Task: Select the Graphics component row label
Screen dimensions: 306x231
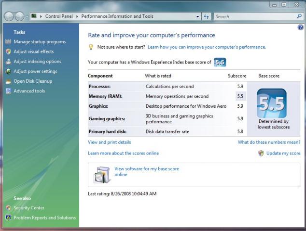Action: point(98,106)
